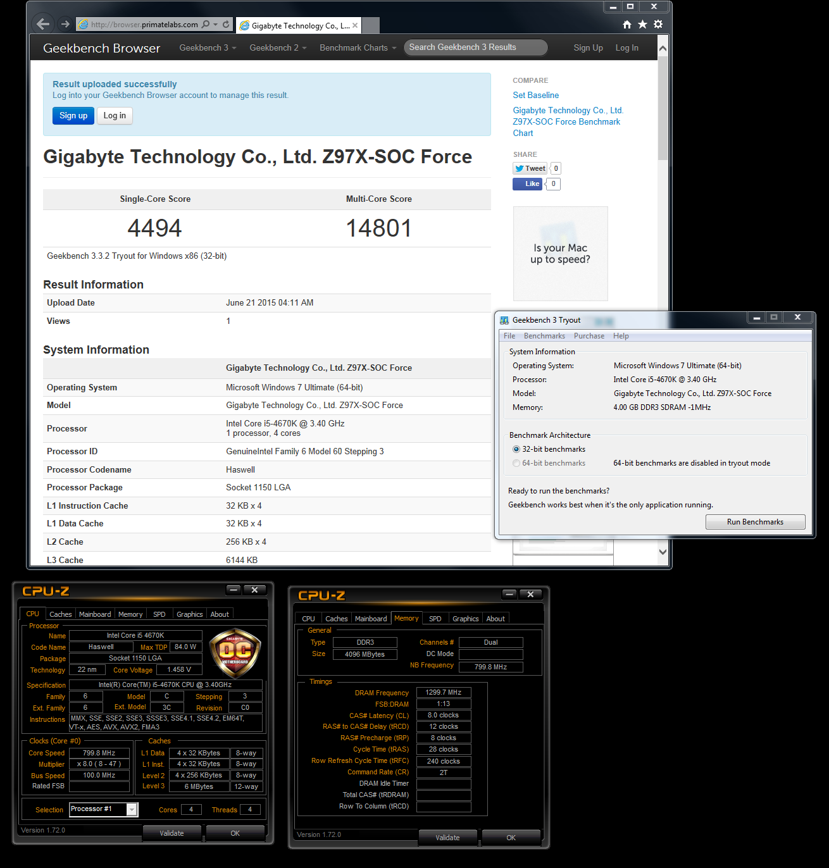Click OK in the right CPU-Z window
This screenshot has width=829, height=868.
click(x=511, y=838)
